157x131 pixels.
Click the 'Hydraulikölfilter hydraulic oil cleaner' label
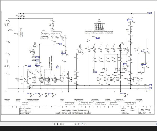(101, 103)
